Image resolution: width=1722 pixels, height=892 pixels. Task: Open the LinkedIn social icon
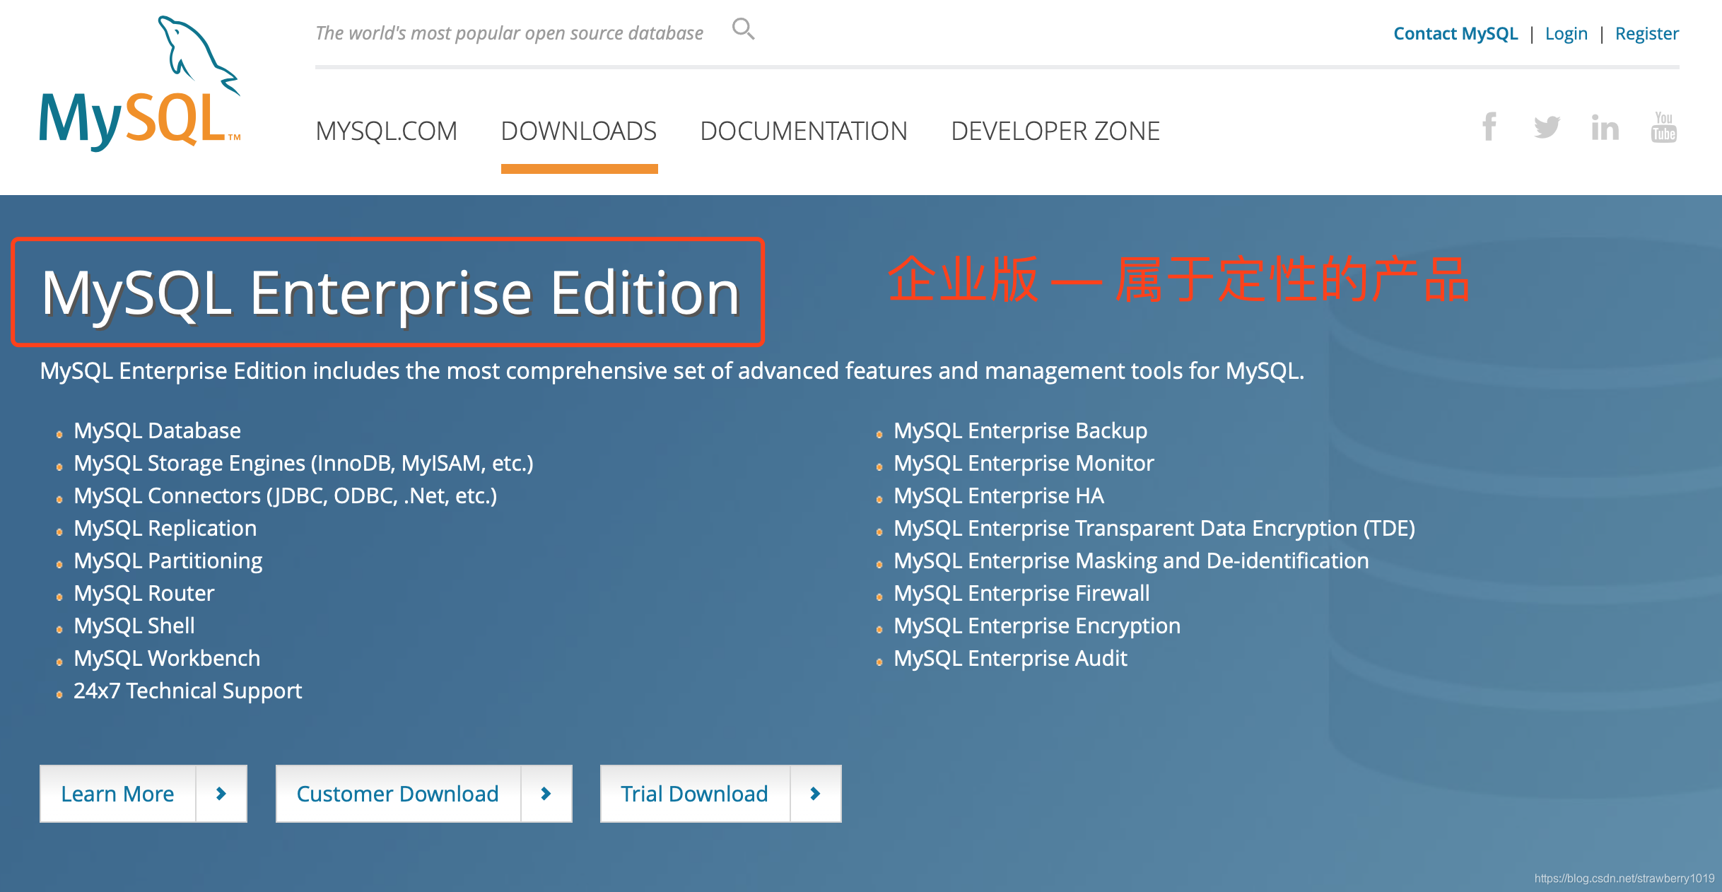(x=1605, y=127)
